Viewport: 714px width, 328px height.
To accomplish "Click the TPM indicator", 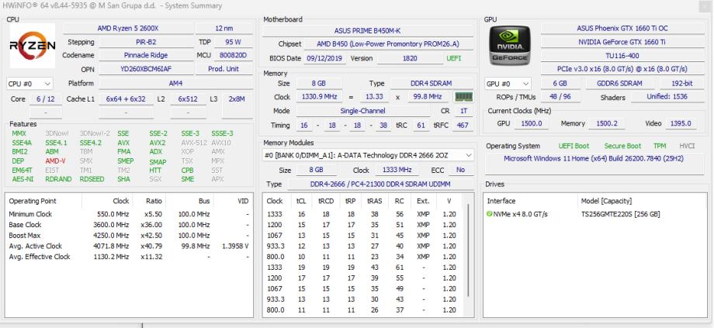I will click(x=660, y=146).
